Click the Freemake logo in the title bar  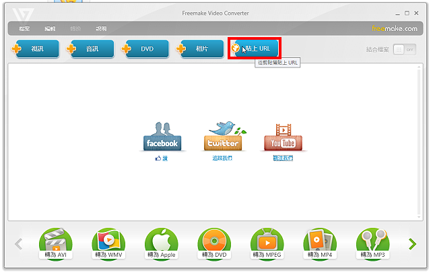click(x=23, y=15)
